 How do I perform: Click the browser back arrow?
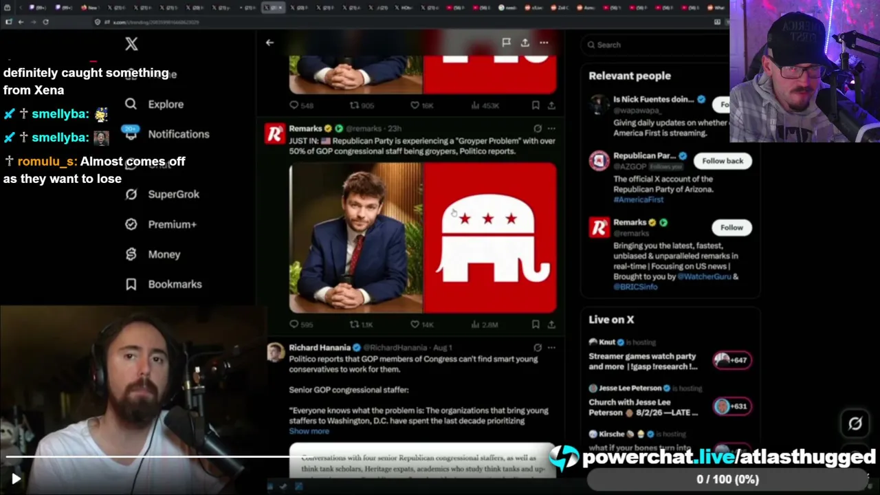click(21, 22)
